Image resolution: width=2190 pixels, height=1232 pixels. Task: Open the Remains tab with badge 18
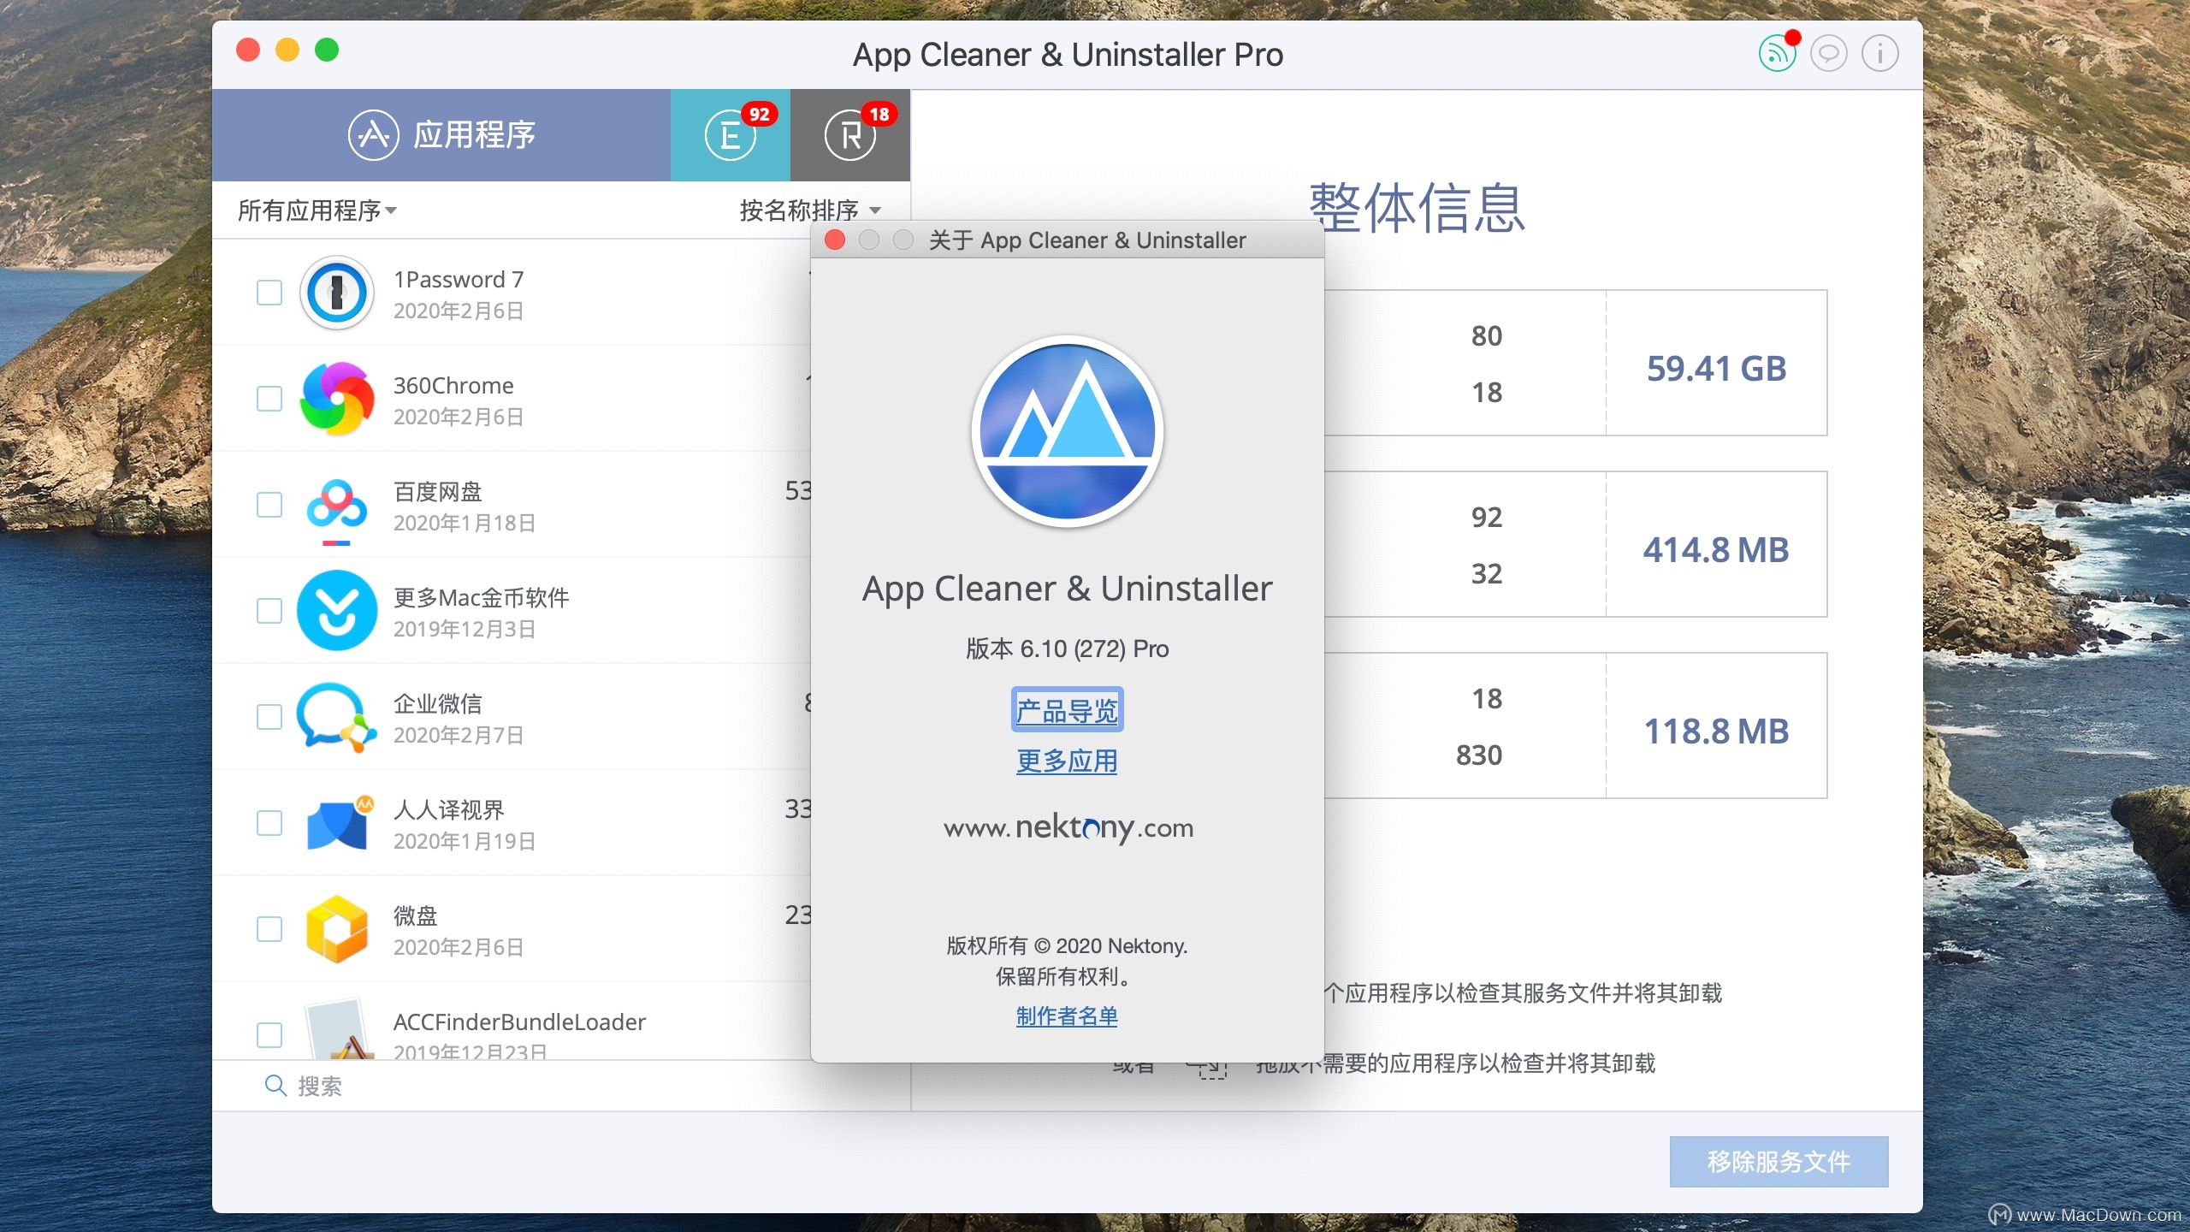[x=850, y=135]
